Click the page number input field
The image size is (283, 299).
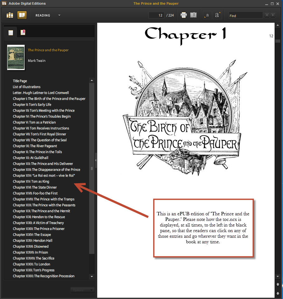click(x=156, y=15)
